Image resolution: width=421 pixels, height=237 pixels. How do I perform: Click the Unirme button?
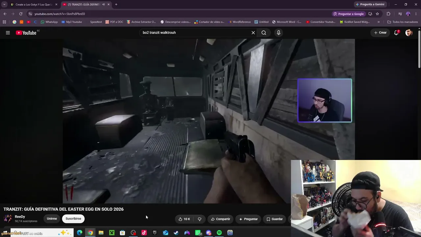point(52,219)
